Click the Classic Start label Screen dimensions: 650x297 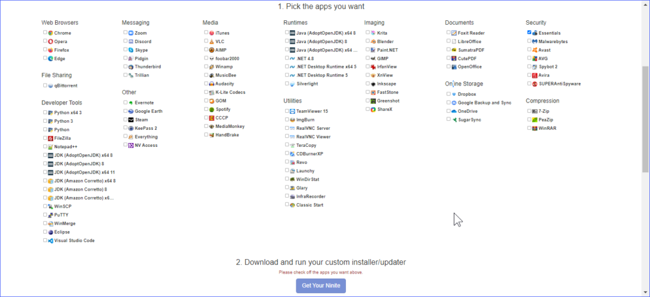310,205
